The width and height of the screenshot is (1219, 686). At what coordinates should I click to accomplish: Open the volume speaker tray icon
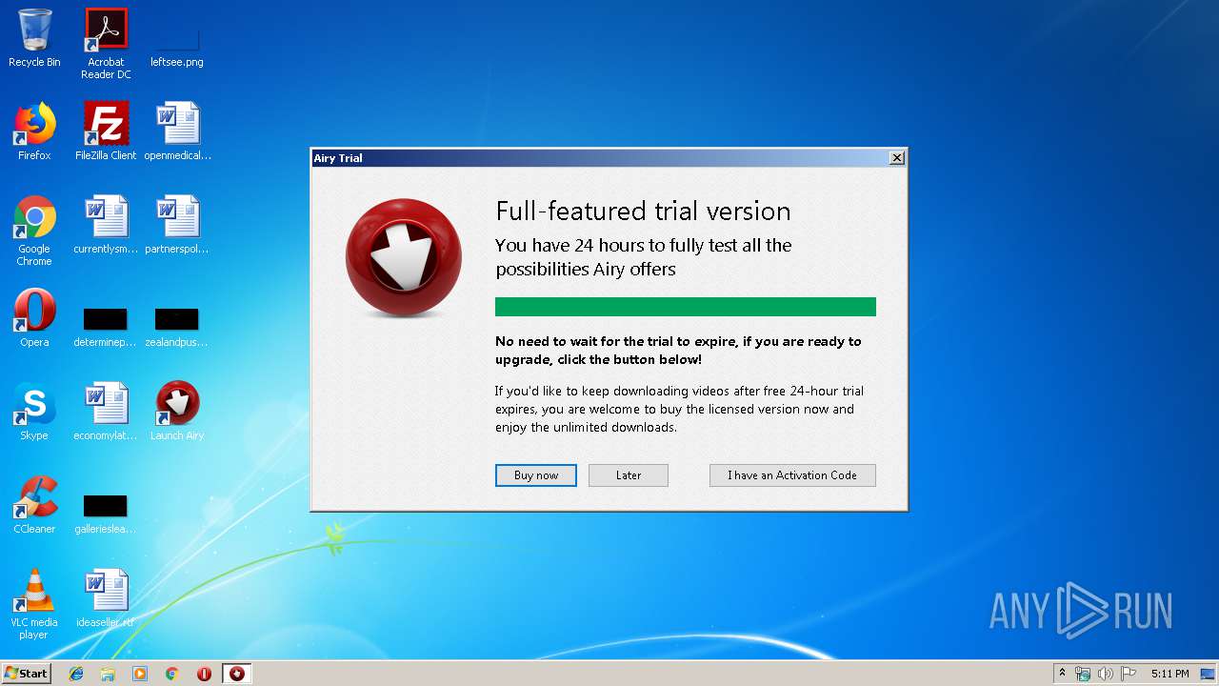click(1106, 674)
